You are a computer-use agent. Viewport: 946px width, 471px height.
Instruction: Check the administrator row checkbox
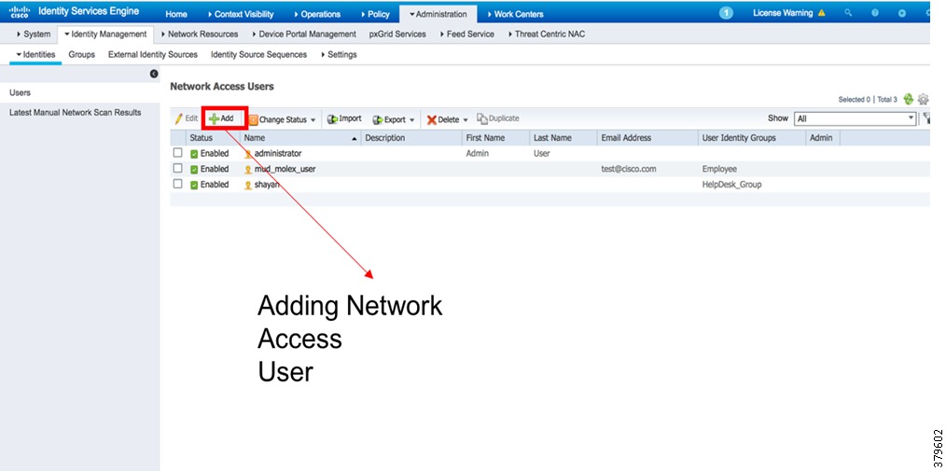click(177, 153)
